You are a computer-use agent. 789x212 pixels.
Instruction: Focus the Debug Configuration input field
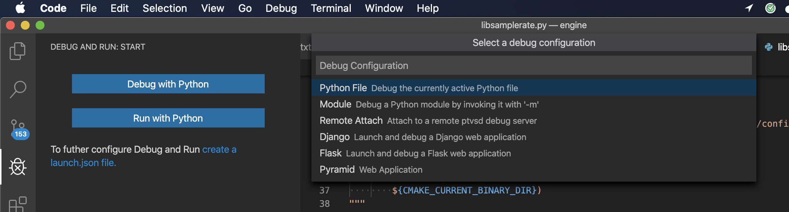click(534, 66)
